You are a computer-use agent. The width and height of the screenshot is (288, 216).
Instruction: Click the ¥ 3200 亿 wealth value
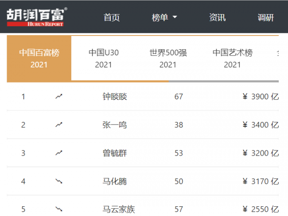point(261,153)
